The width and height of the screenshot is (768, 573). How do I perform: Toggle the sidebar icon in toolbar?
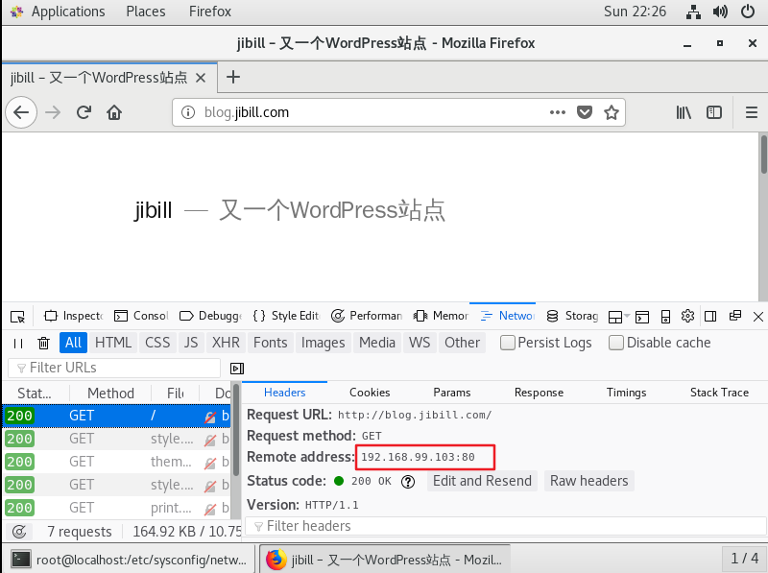(x=714, y=112)
